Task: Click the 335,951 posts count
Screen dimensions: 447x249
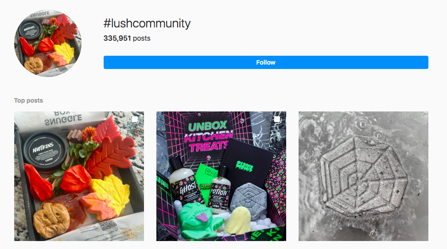Action: click(127, 38)
